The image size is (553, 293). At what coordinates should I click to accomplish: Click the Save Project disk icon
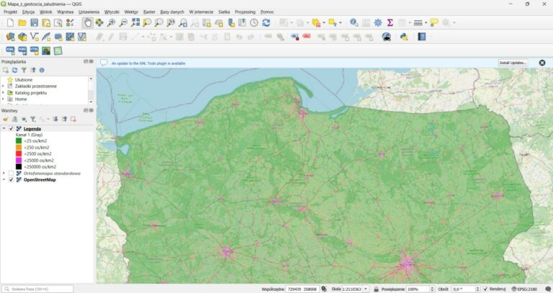(35, 23)
